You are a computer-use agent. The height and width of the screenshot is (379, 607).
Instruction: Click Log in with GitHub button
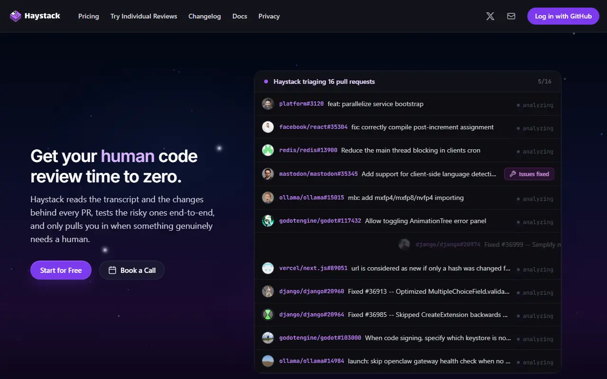pyautogui.click(x=563, y=16)
